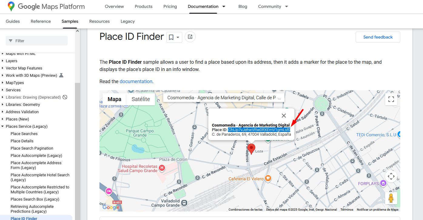
Task: Open the documentation link
Action: (136, 81)
